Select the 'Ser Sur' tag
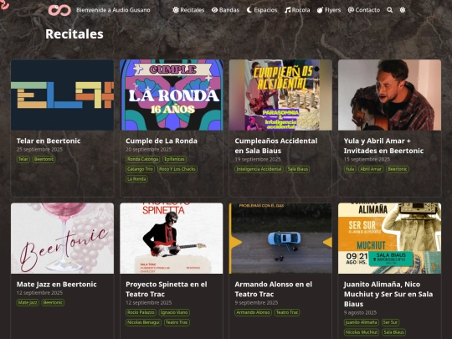This screenshot has width=452, height=339. (x=390, y=322)
